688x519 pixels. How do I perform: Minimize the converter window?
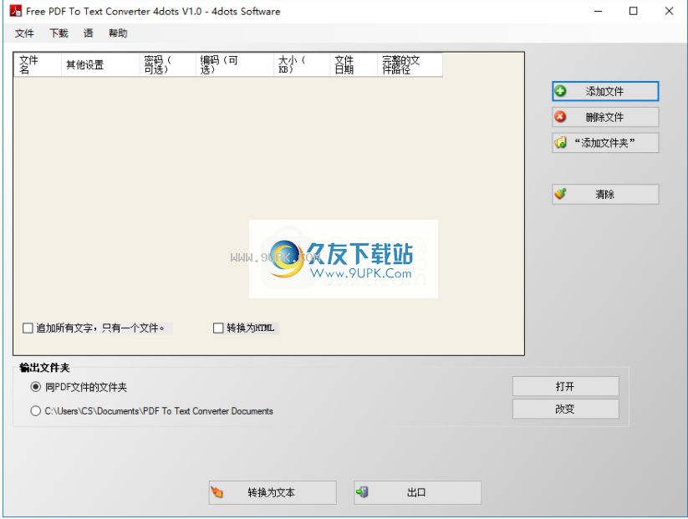[598, 11]
